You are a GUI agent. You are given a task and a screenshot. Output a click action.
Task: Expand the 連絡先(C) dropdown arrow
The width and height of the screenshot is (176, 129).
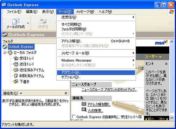pos(21,93)
